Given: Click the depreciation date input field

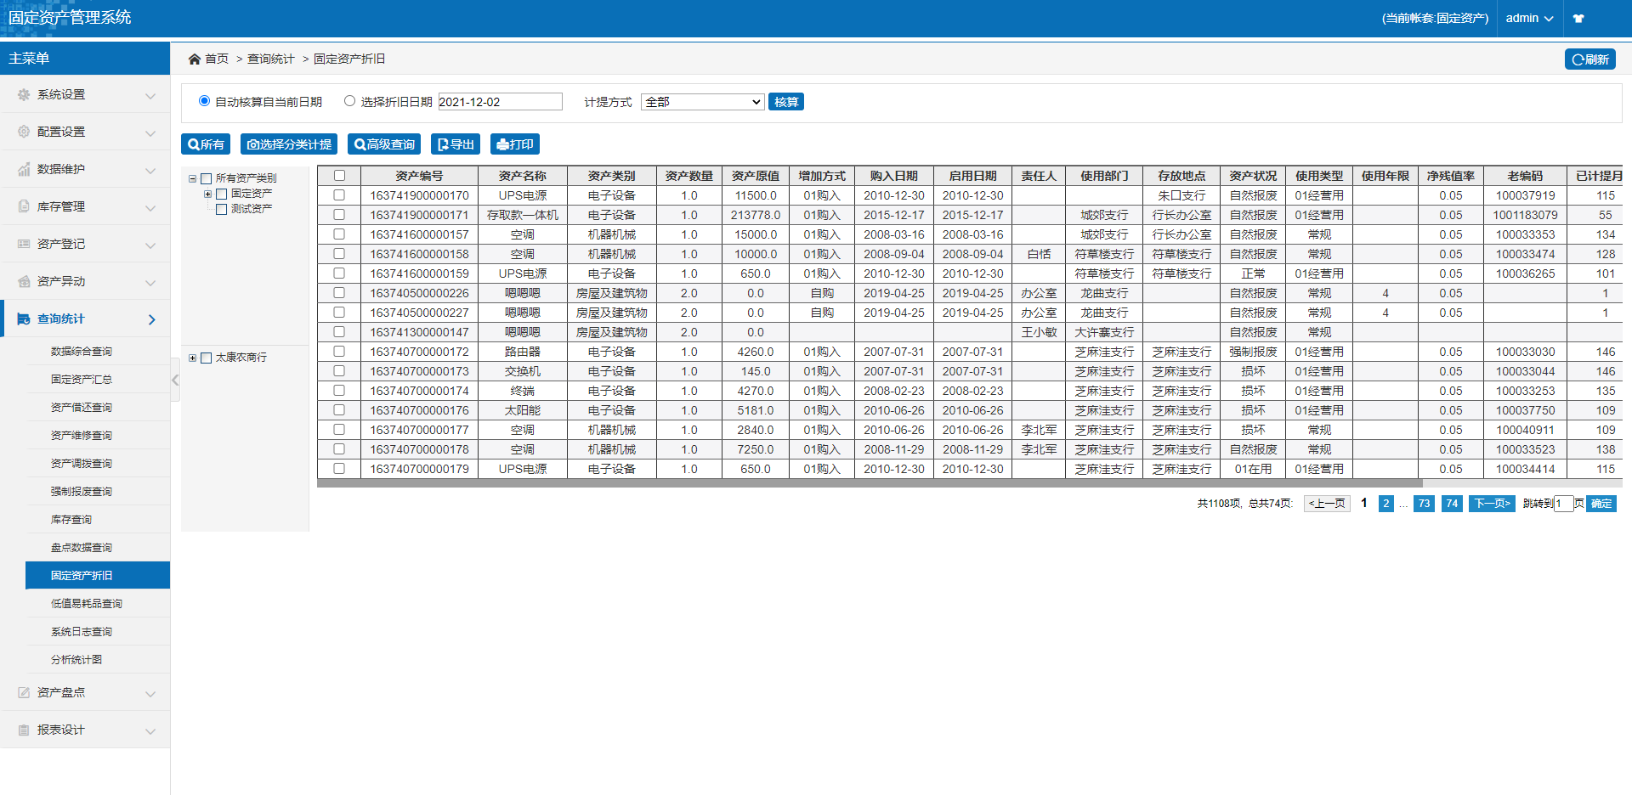Looking at the screenshot, I should (x=500, y=102).
